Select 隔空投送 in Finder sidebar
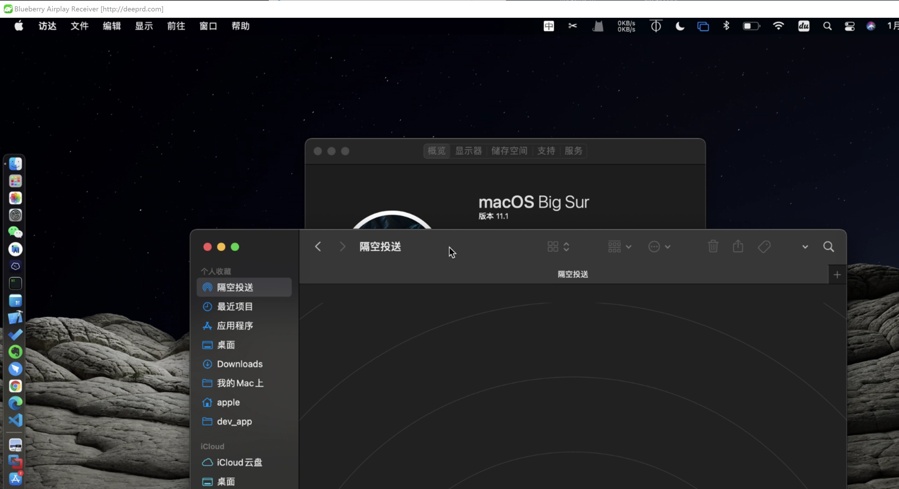The width and height of the screenshot is (899, 489). click(244, 287)
